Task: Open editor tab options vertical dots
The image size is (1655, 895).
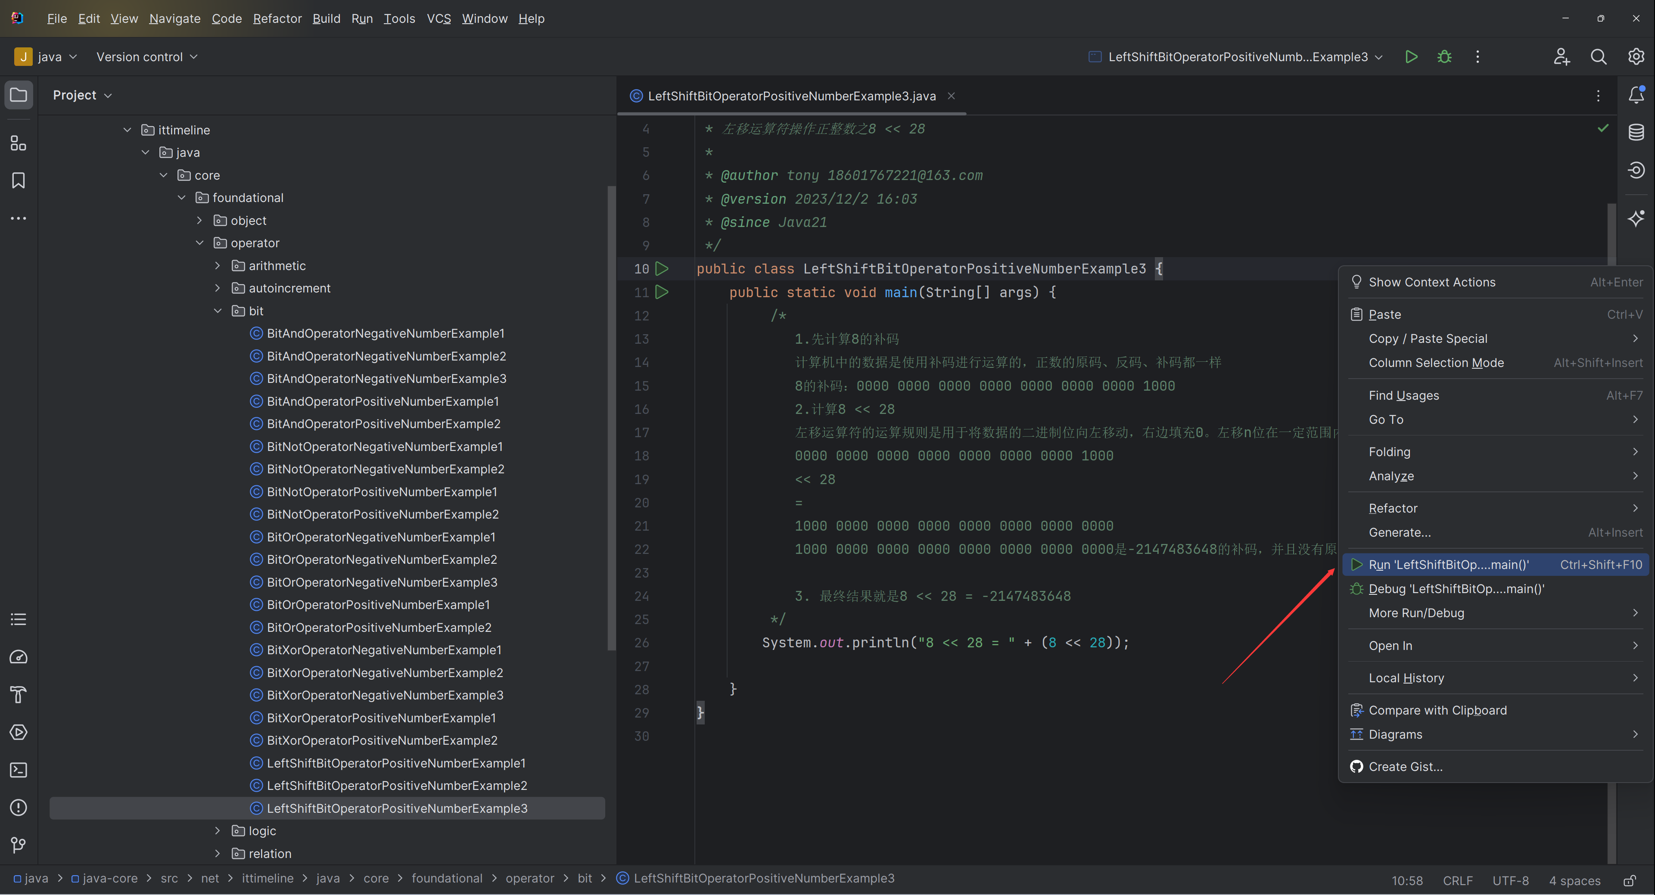Action: pos(1599,96)
